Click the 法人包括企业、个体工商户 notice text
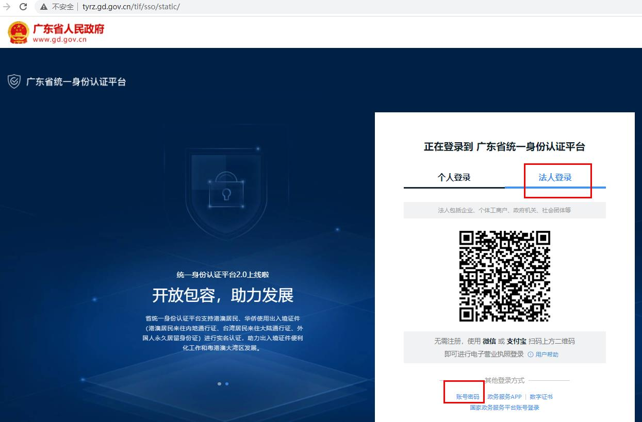The height and width of the screenshot is (422, 642). point(504,210)
